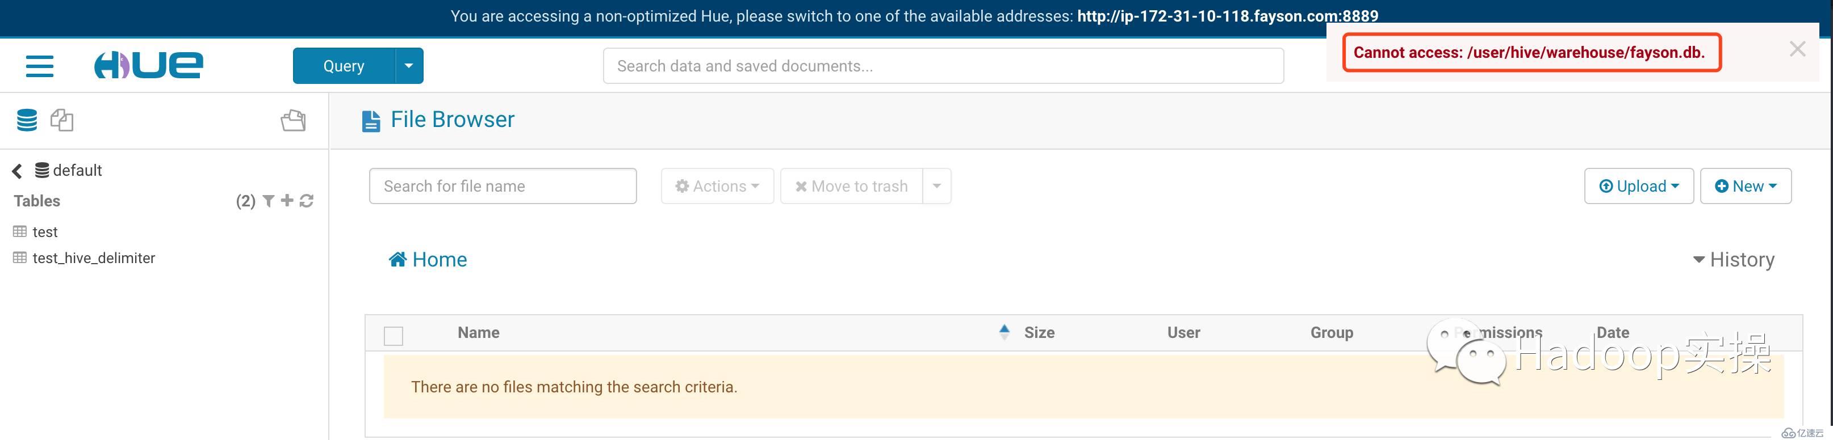This screenshot has width=1833, height=440.
Task: Open the documents assist panel icon
Action: click(x=62, y=120)
